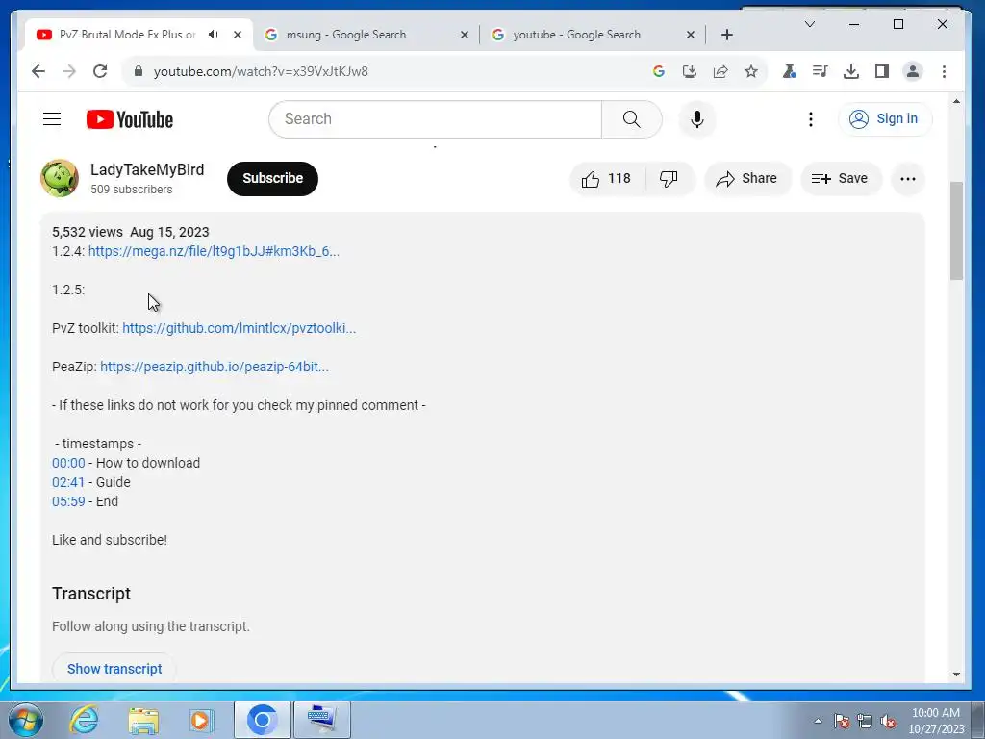Dislike the video with thumbs down

pyautogui.click(x=669, y=179)
